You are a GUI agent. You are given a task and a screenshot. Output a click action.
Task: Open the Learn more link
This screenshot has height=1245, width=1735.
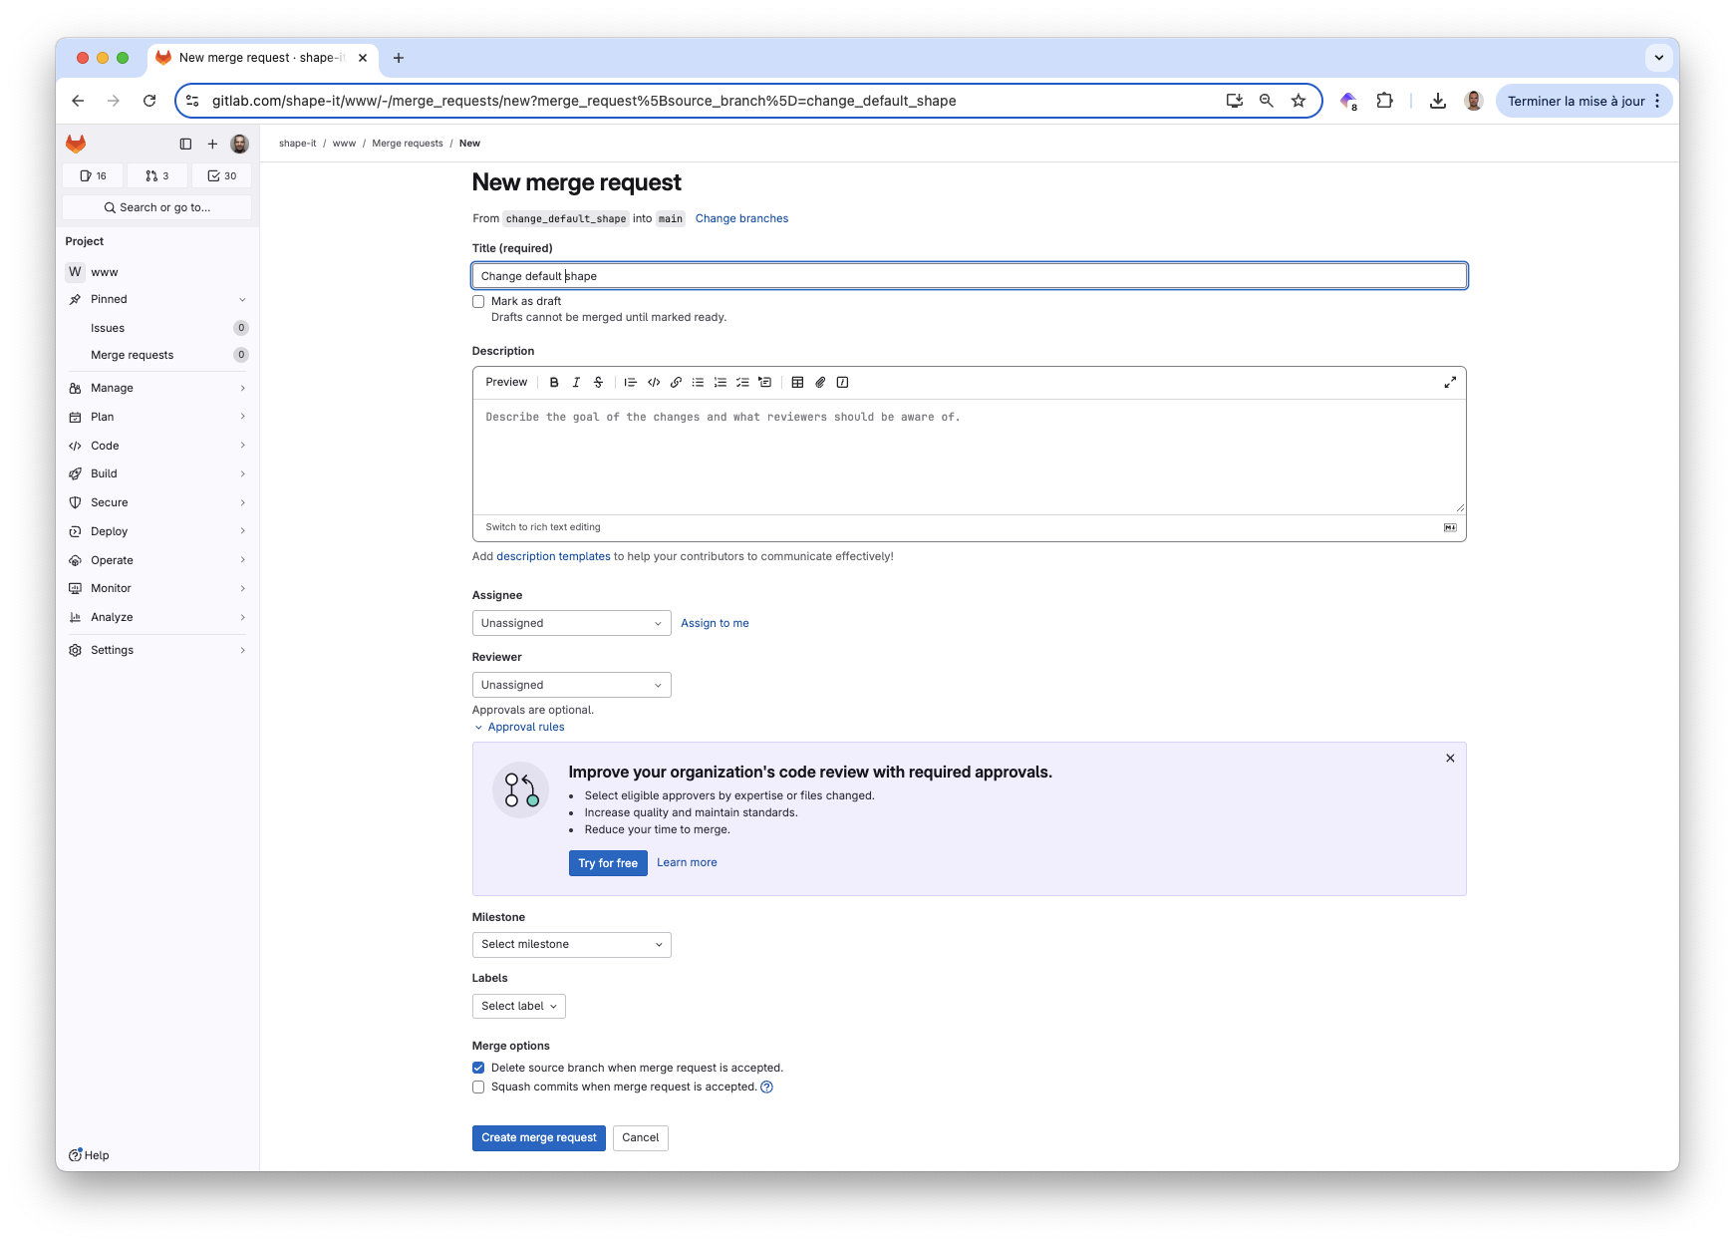[x=687, y=863]
